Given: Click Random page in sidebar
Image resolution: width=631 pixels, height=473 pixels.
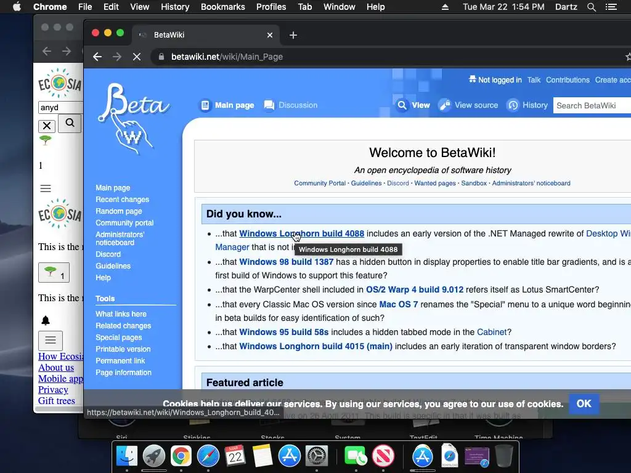Looking at the screenshot, I should 119,211.
